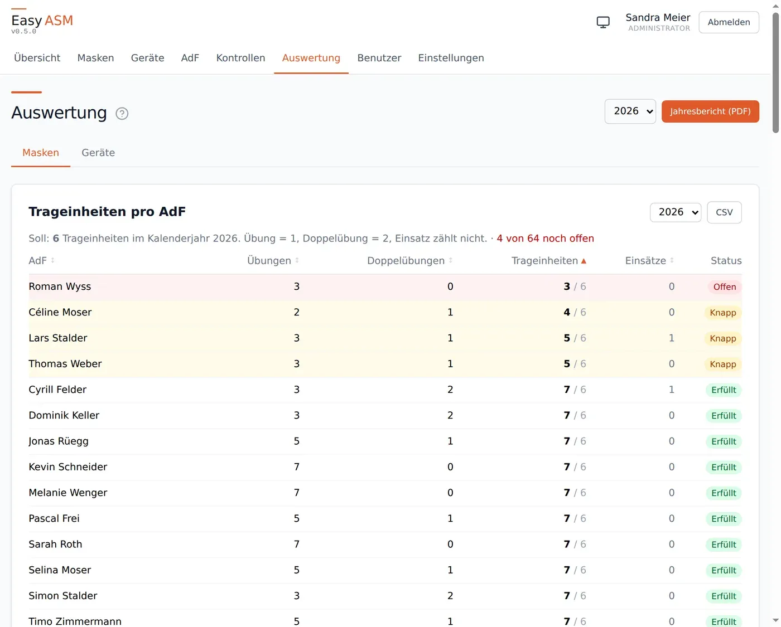Image resolution: width=781 pixels, height=627 pixels.
Task: Open the help icon beside Auswertung
Action: pos(122,114)
